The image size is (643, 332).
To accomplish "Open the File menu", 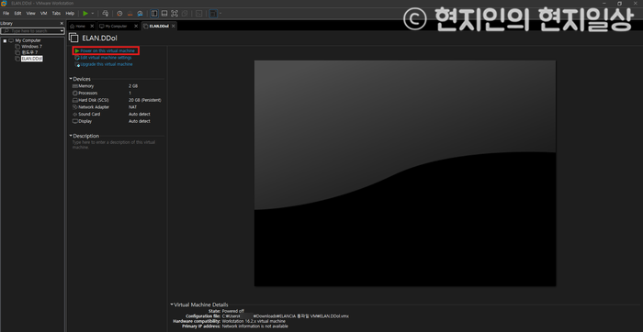I will click(x=6, y=13).
